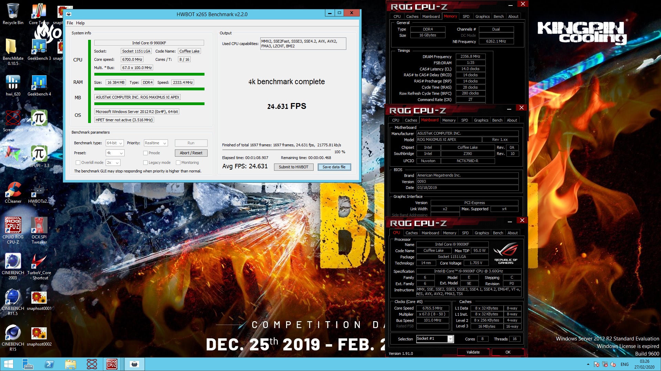The width and height of the screenshot is (661, 371).
Task: Click the Windows Start button on taskbar
Action: [8, 364]
